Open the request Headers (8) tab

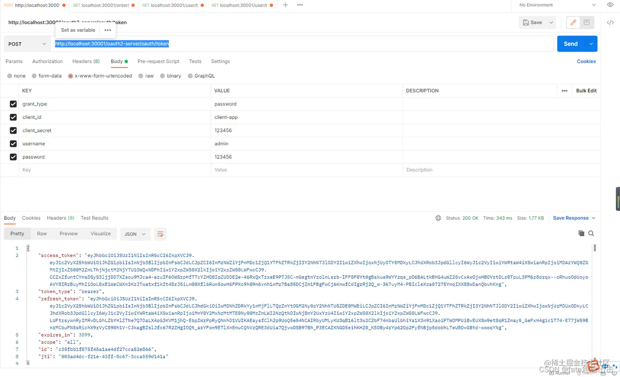coord(86,61)
